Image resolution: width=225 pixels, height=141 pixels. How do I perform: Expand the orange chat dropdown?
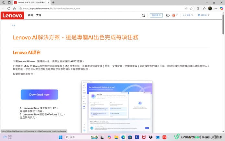tap(175, 15)
